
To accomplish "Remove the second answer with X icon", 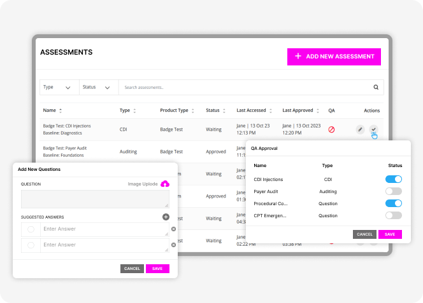I will (x=173, y=245).
